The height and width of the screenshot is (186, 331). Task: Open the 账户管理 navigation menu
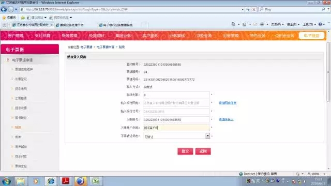click(x=16, y=36)
